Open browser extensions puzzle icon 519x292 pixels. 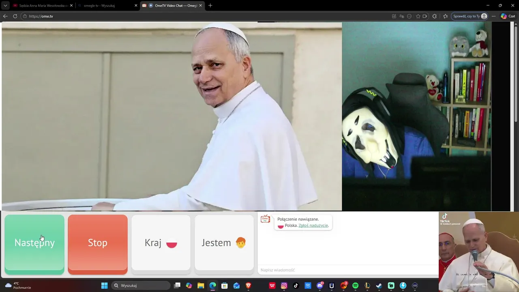click(435, 16)
